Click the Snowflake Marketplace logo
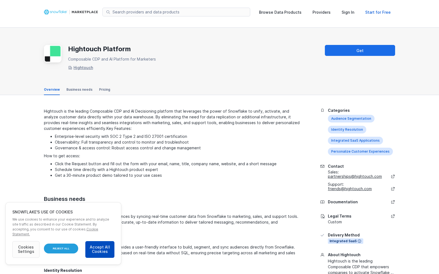439x274 pixels. [71, 12]
